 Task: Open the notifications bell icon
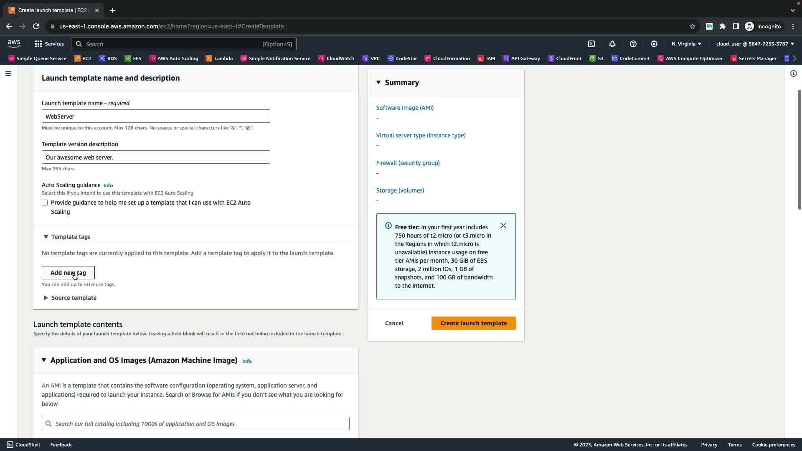tap(612, 44)
